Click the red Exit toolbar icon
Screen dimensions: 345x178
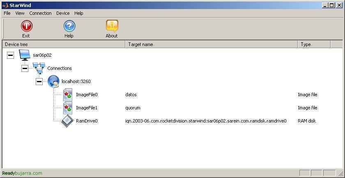pos(27,26)
